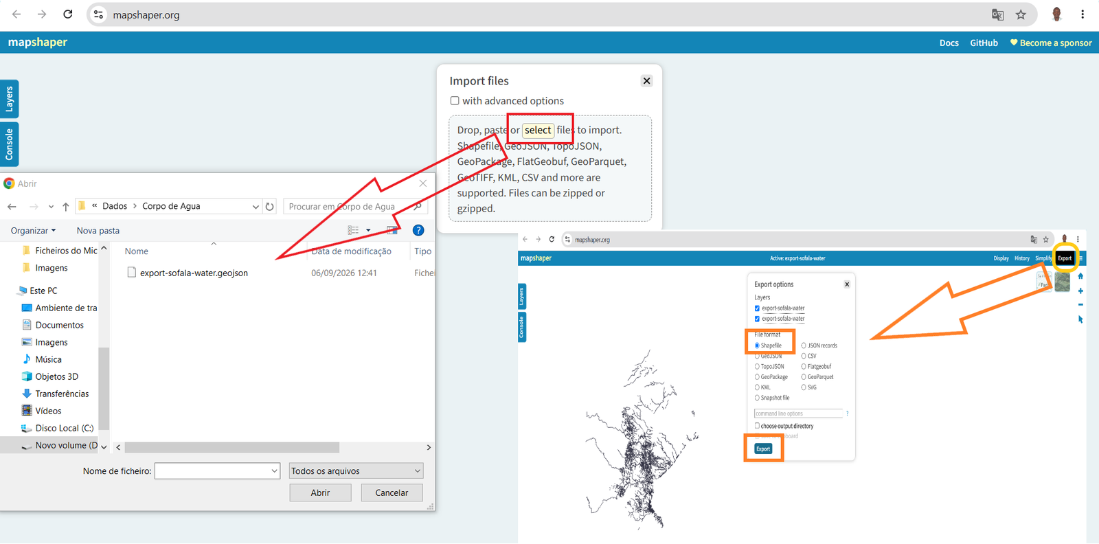Click the translate page icon in the top address bar

click(998, 14)
